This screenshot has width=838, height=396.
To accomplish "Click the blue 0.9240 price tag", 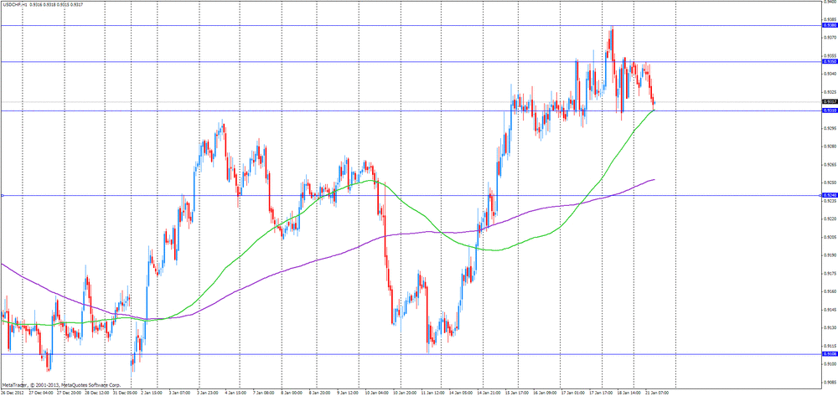I will click(x=830, y=196).
